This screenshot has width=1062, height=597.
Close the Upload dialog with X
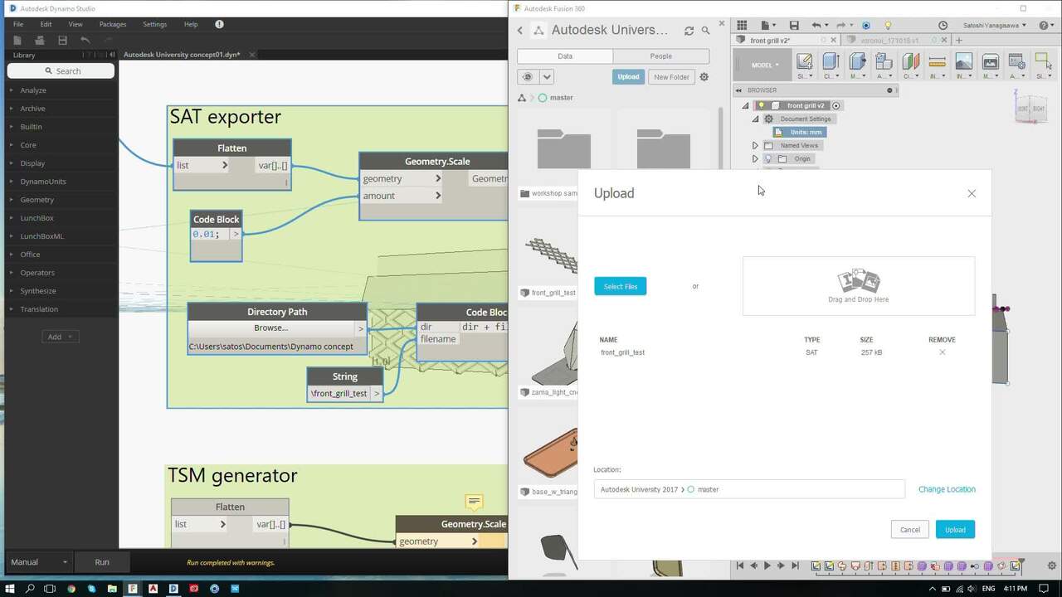972,193
